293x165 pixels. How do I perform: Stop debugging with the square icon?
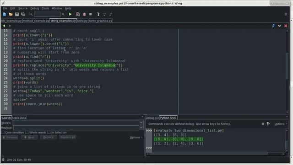coord(91,14)
